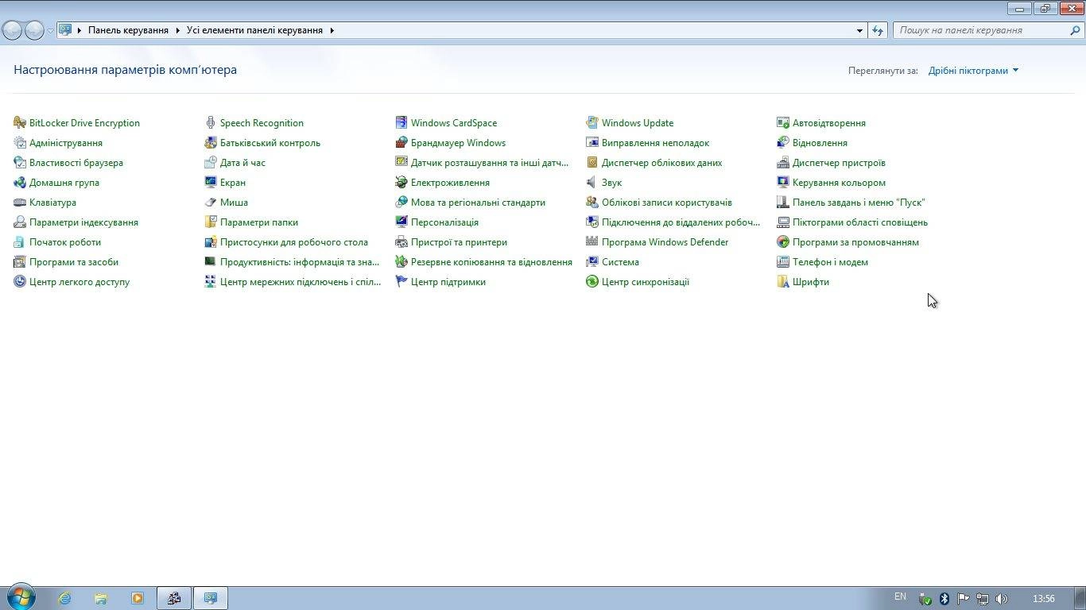The width and height of the screenshot is (1086, 610).
Task: Click the Програми за промовчанням icon
Action: (783, 242)
